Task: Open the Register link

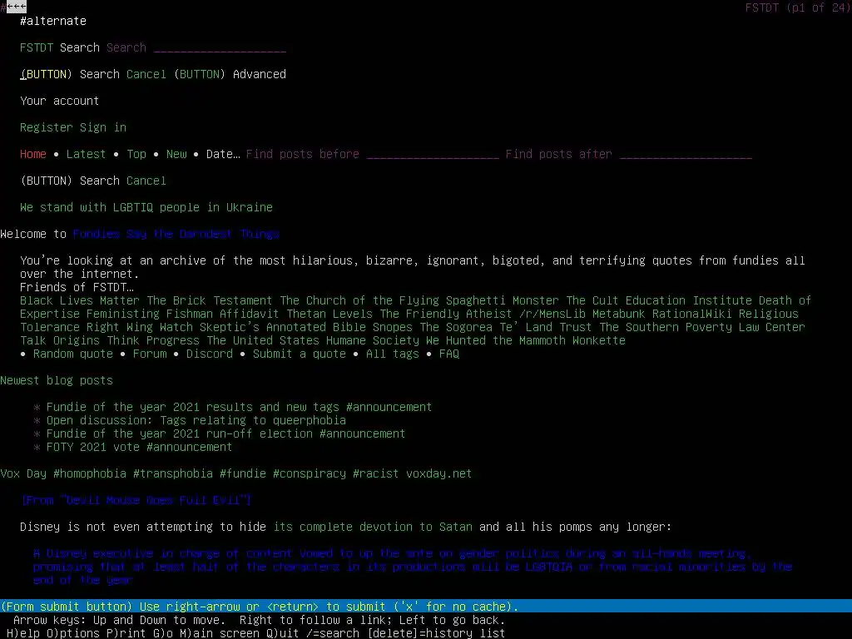Action: [47, 127]
